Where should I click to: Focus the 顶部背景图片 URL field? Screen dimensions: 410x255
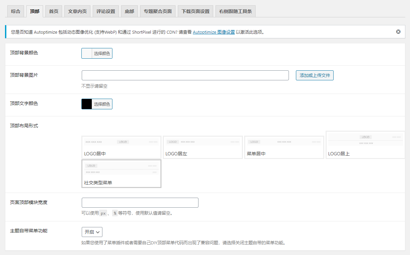[185, 75]
